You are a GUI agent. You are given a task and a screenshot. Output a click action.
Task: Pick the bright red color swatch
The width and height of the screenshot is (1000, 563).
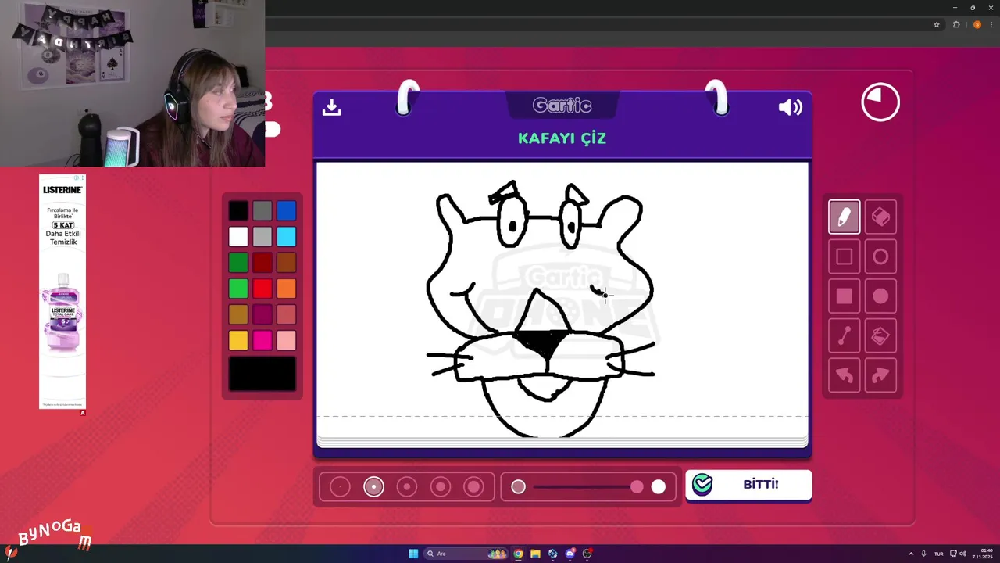point(262,289)
